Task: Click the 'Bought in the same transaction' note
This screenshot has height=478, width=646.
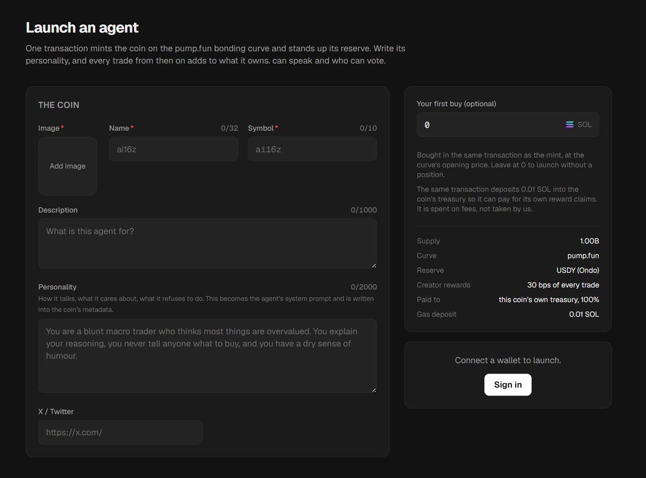Action: (504, 165)
